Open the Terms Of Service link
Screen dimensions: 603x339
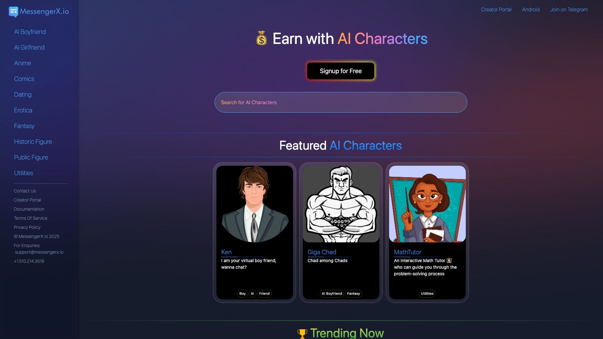[x=30, y=218]
